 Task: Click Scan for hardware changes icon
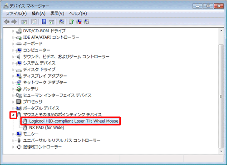61,22
